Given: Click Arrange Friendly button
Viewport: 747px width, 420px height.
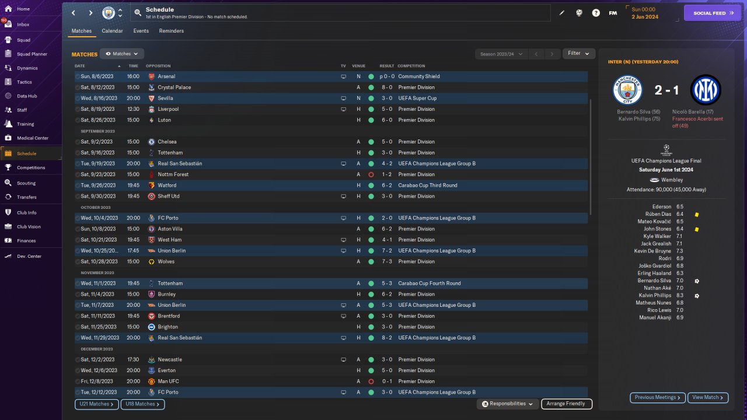Looking at the screenshot, I should click(567, 404).
